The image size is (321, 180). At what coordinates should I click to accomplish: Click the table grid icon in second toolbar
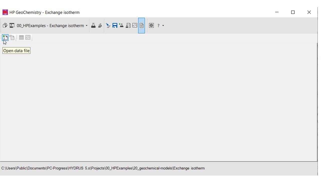21,37
